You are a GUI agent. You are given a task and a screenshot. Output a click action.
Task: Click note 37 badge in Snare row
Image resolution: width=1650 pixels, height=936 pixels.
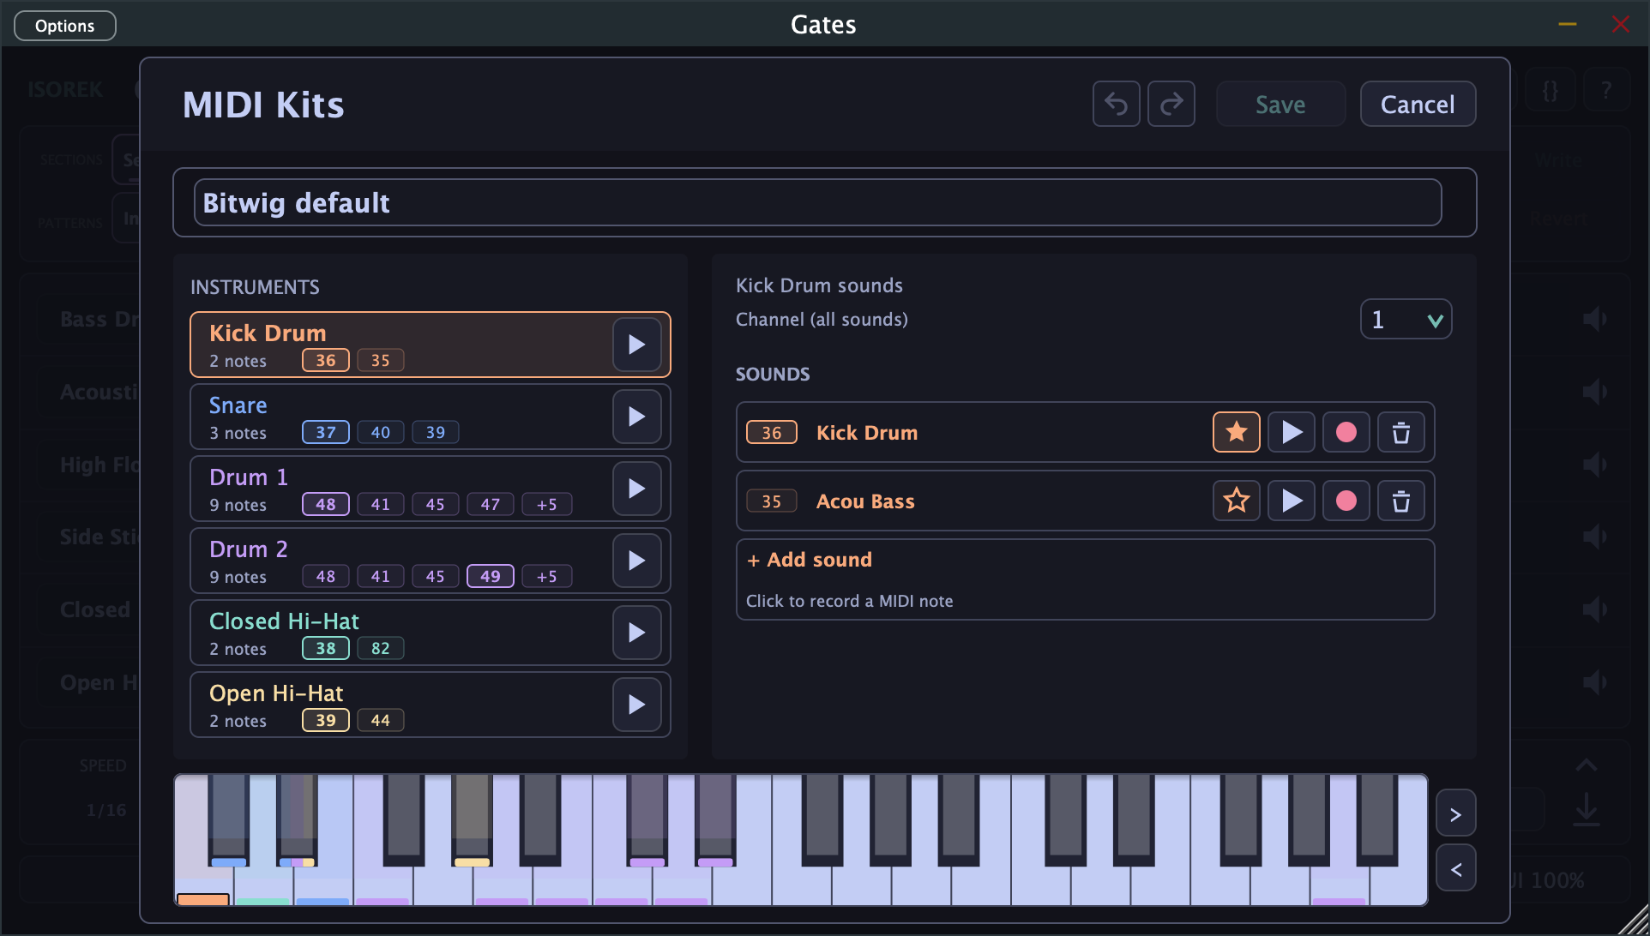coord(325,432)
